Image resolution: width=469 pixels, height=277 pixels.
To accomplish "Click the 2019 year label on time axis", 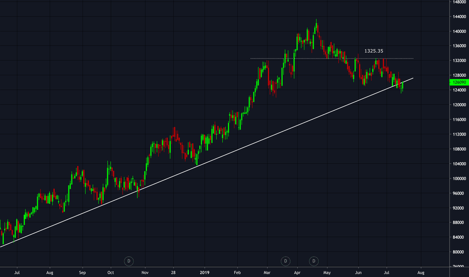I will [x=205, y=272].
